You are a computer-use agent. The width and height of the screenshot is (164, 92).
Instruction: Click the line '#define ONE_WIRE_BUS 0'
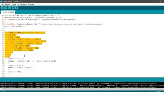[33, 15]
